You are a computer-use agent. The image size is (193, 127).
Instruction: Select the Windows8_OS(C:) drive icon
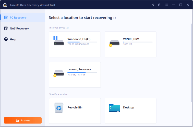point(59,41)
